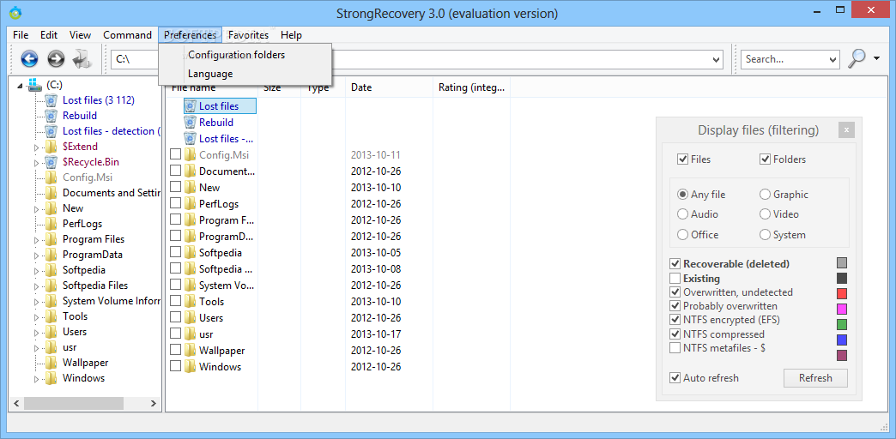The height and width of the screenshot is (439, 896).
Task: Expand the Users tree node
Action: coord(37,332)
